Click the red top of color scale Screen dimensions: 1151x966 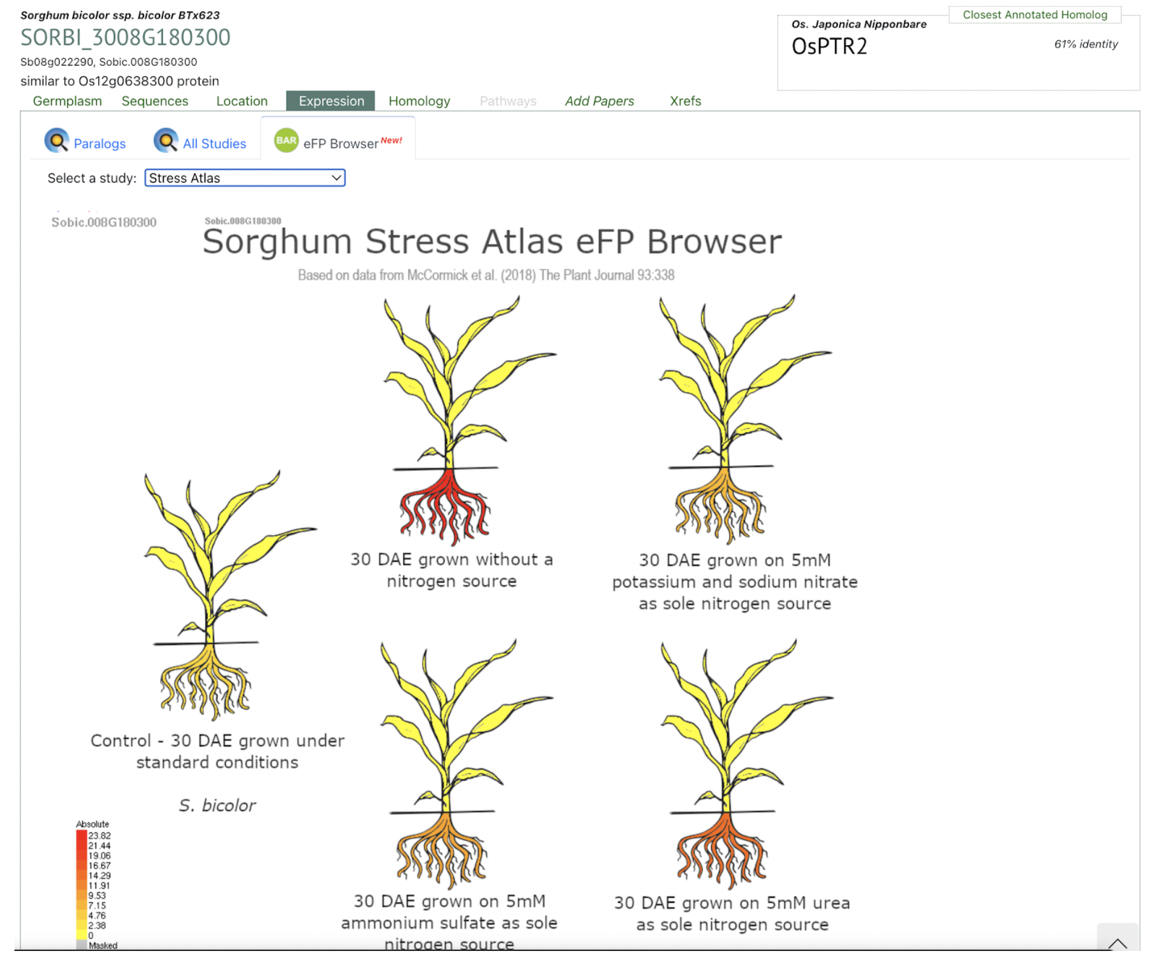pos(81,836)
